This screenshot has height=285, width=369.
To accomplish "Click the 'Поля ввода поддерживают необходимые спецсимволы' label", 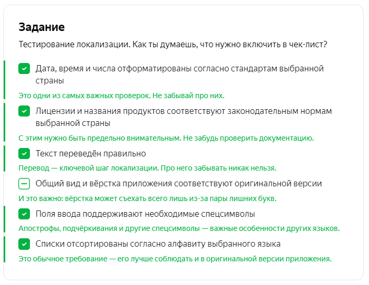I will tap(145, 214).
